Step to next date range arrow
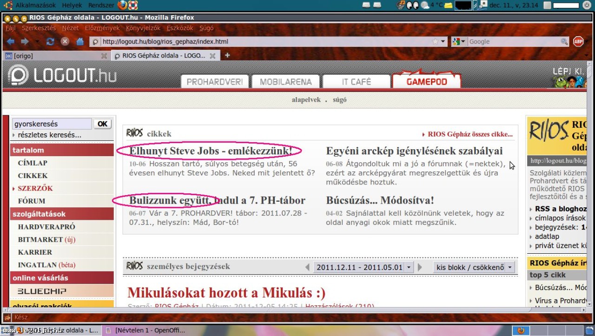The image size is (595, 336). tap(420, 267)
